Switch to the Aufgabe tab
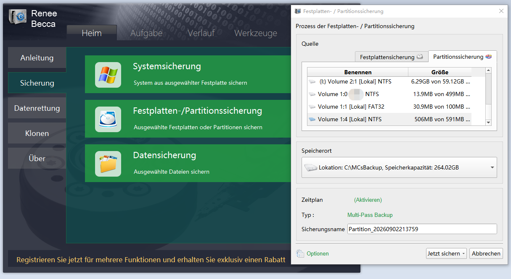The image size is (511, 279). click(146, 33)
